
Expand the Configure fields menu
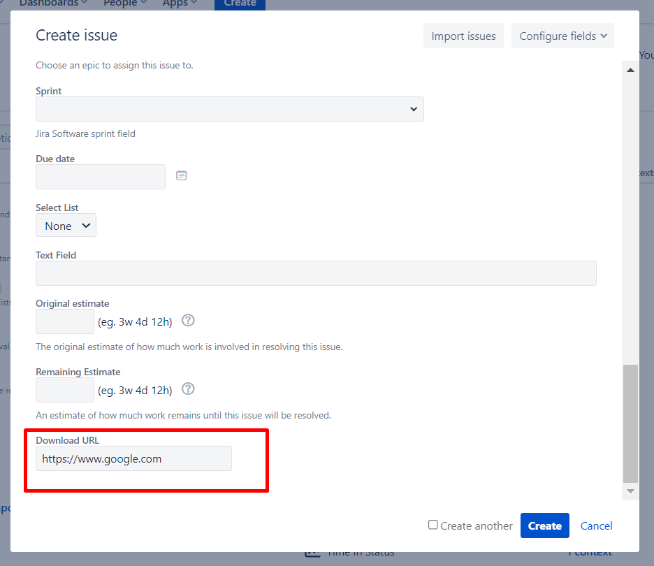(562, 36)
